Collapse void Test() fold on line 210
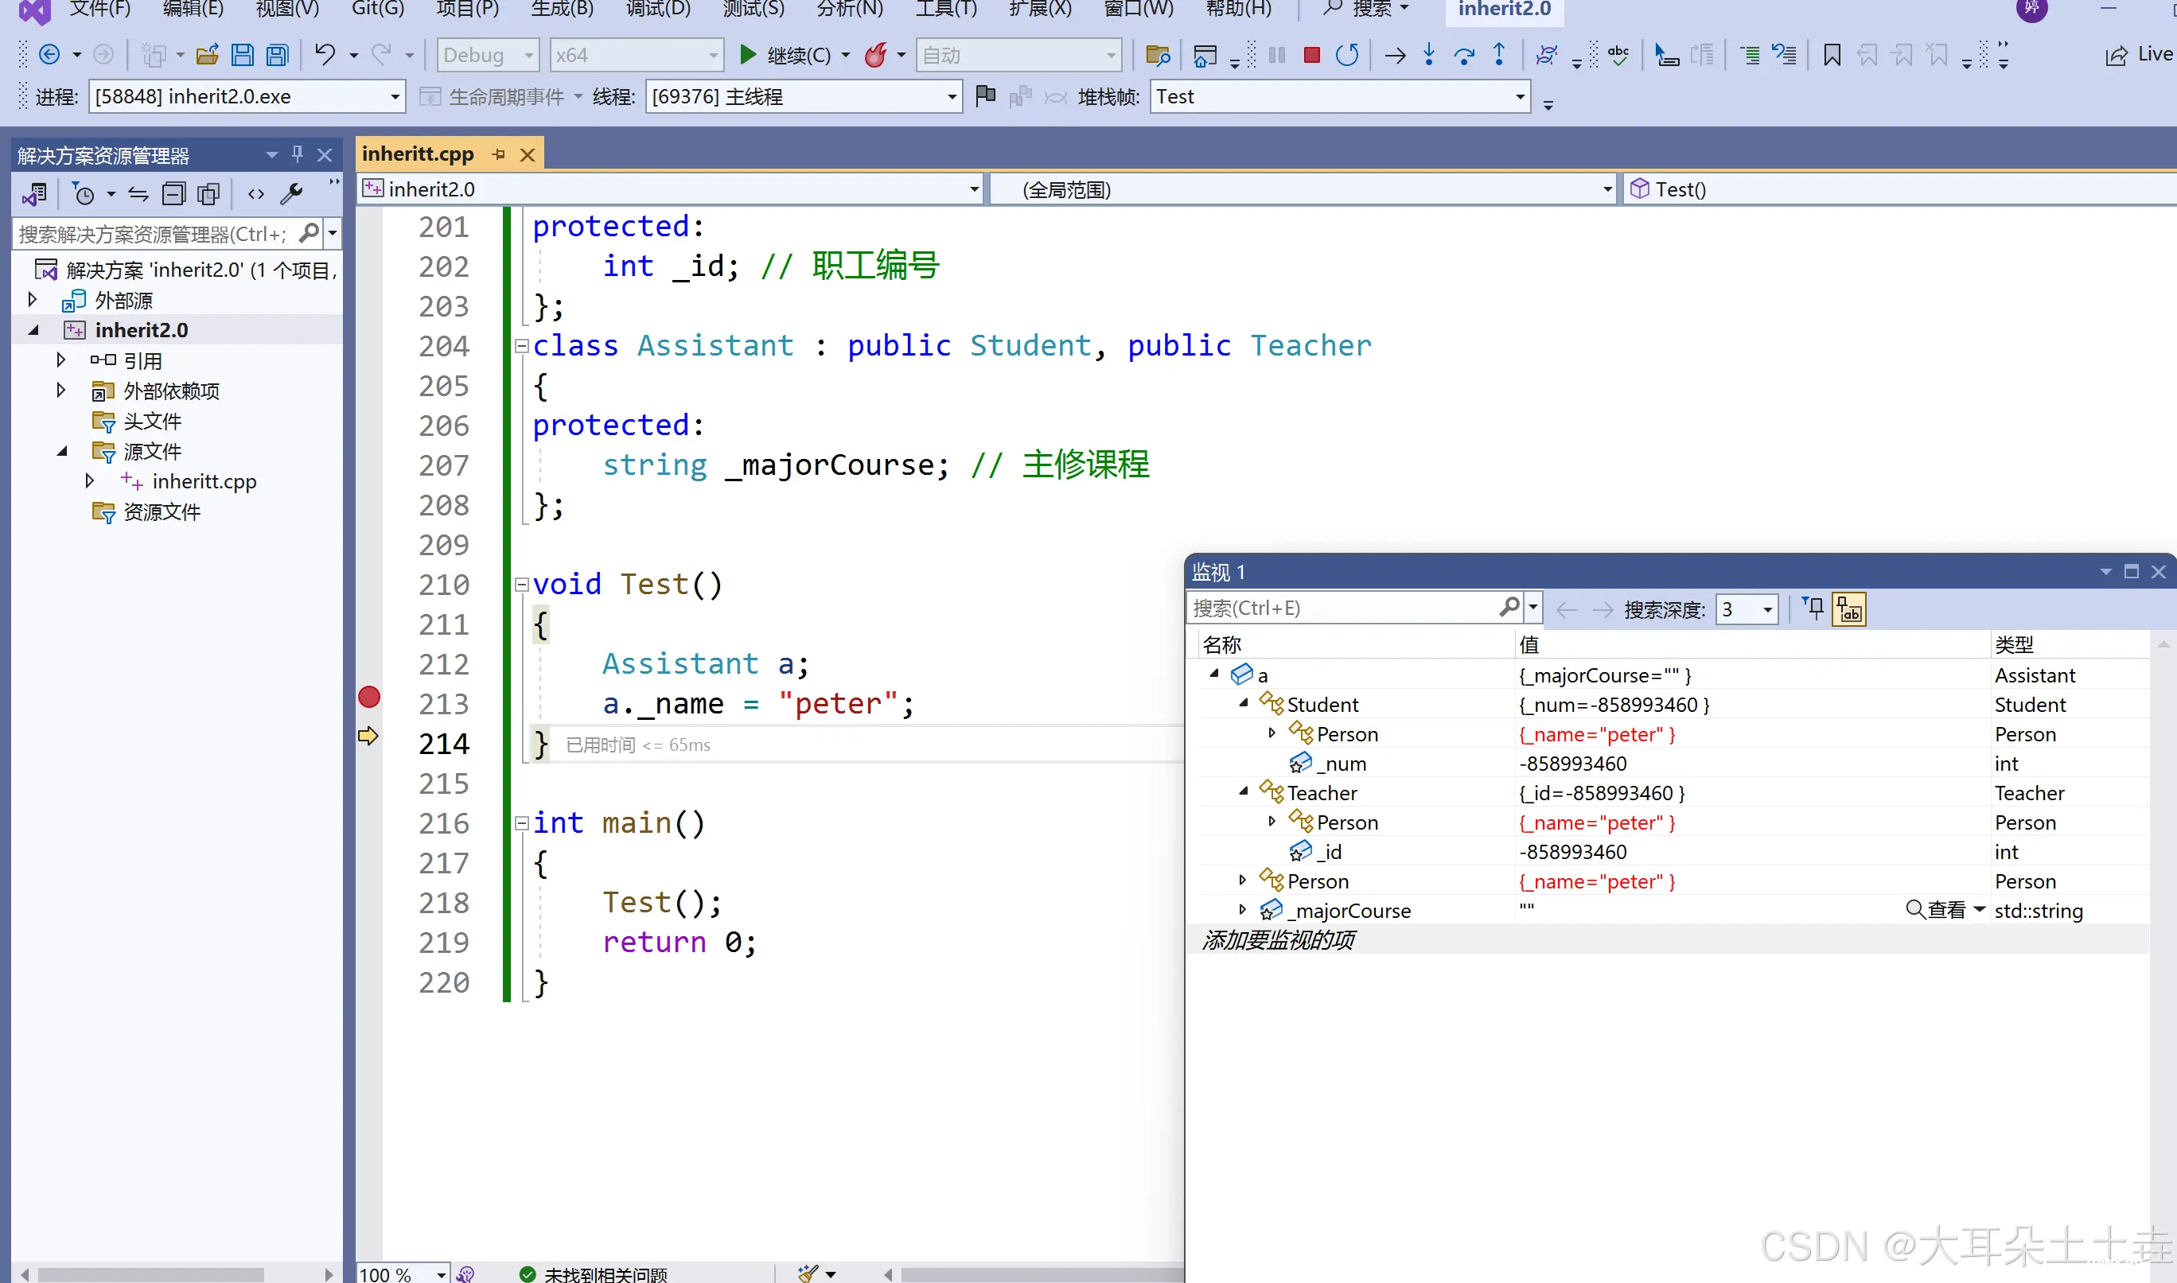This screenshot has height=1283, width=2177. tap(521, 585)
